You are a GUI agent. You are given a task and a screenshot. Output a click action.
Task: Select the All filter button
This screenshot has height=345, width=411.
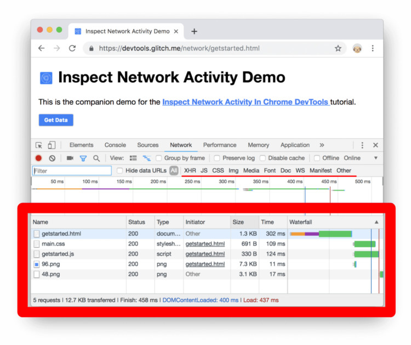pyautogui.click(x=174, y=171)
